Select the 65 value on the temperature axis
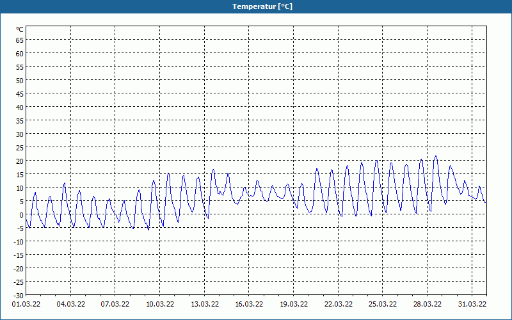Viewport: 512px width, 320px height. (20, 40)
